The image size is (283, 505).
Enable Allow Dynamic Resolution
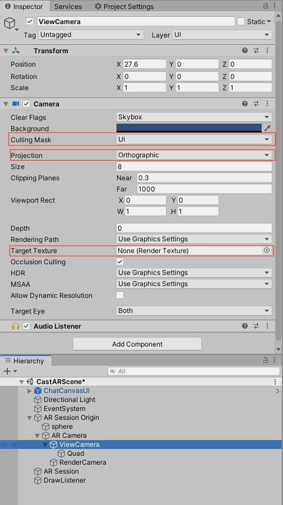tap(120, 295)
